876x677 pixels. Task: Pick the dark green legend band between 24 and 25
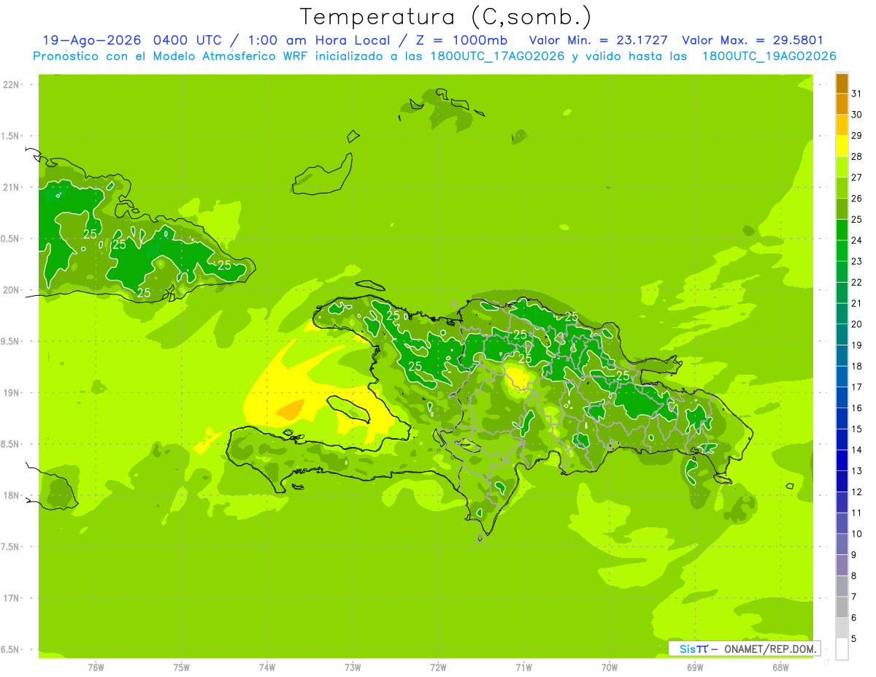coord(842,230)
